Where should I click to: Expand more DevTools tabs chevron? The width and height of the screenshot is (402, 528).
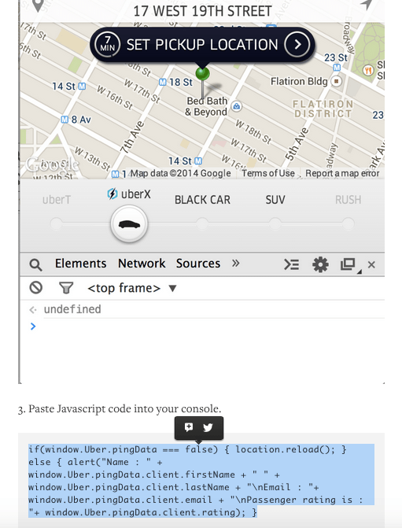236,264
